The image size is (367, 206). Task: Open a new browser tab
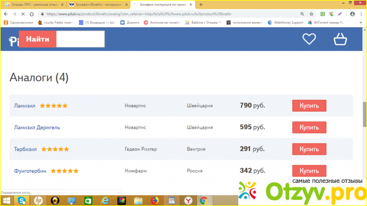pos(201,5)
